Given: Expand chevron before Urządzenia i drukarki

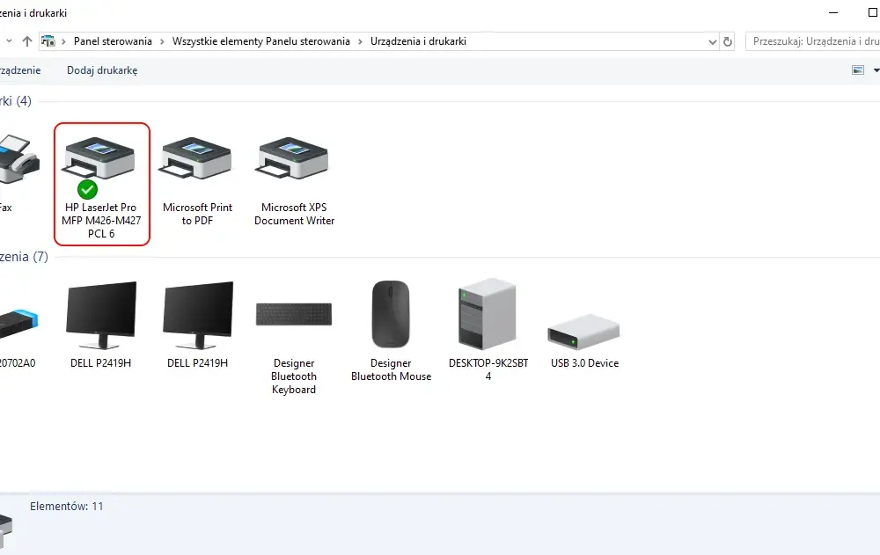Looking at the screenshot, I should coord(360,41).
